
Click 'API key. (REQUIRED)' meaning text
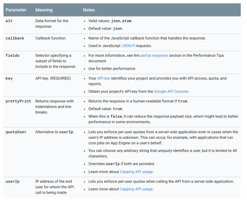(53, 78)
